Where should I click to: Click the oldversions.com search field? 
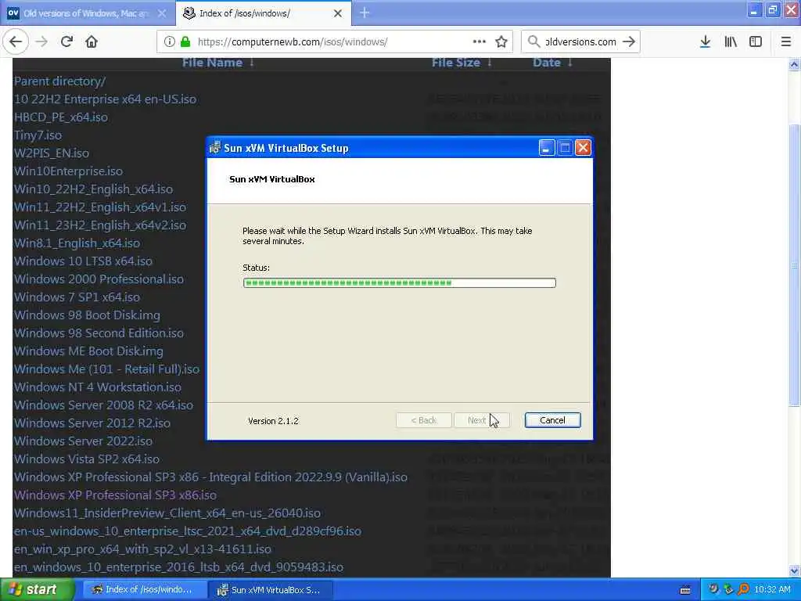coord(580,42)
